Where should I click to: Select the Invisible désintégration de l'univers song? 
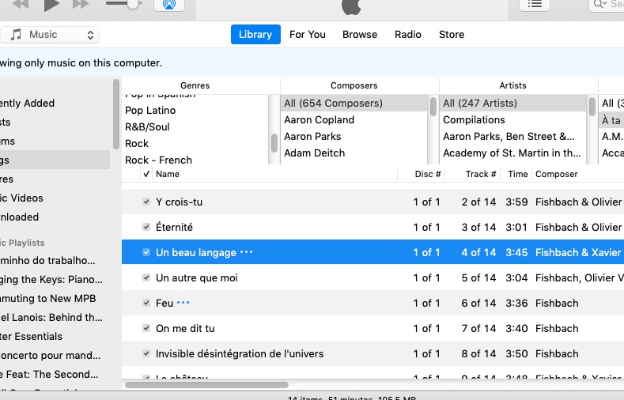[373, 353]
